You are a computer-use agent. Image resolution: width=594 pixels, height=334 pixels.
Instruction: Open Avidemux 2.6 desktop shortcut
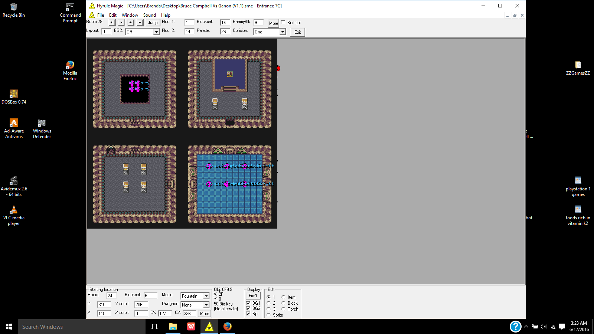[14, 186]
